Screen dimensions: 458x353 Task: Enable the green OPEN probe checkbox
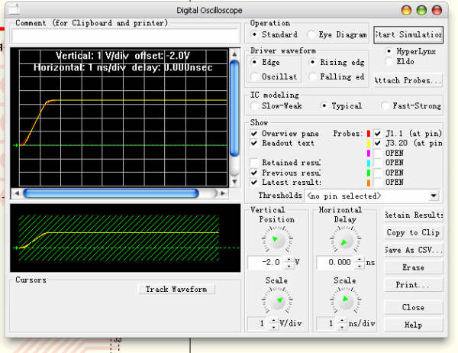tap(378, 173)
